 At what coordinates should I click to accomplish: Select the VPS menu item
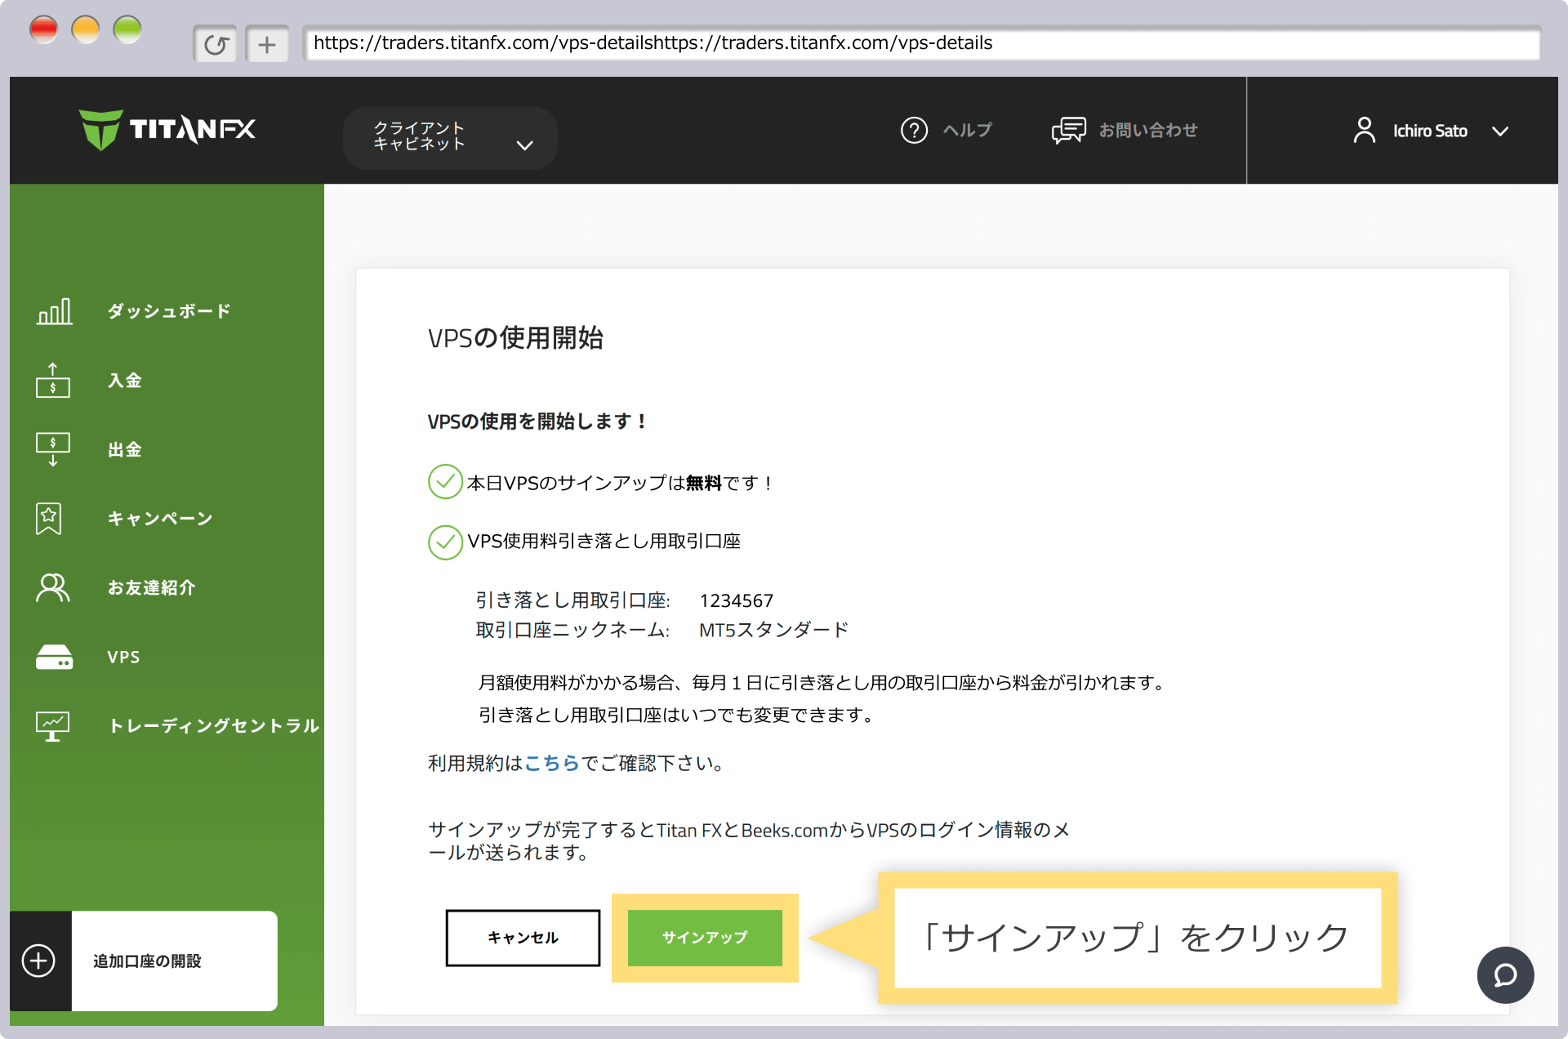click(123, 657)
